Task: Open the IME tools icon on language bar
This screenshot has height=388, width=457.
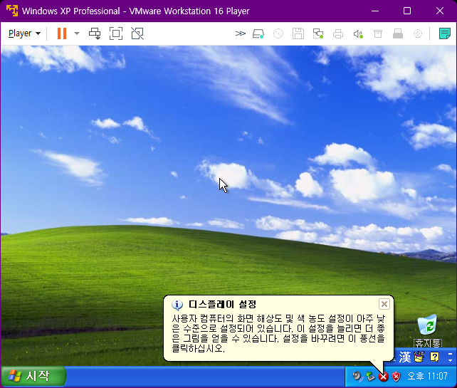Action: (x=419, y=357)
